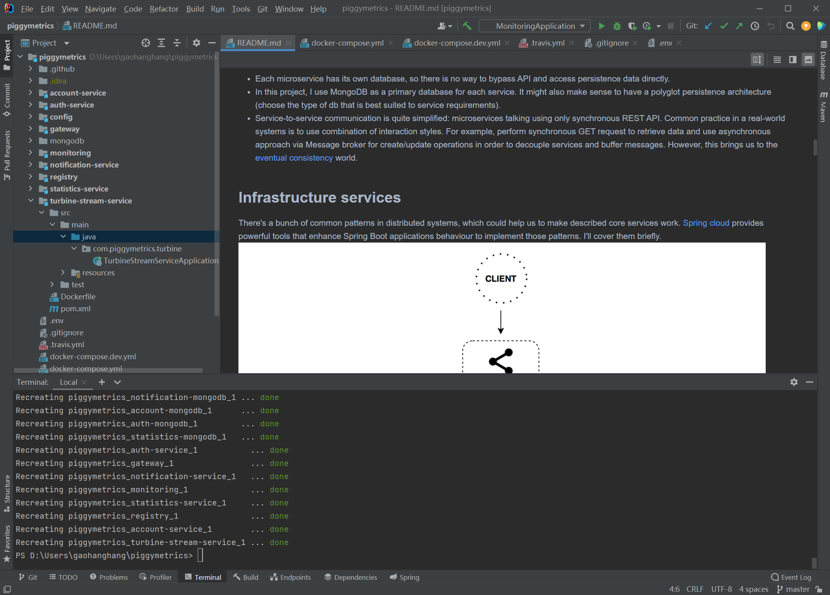The image size is (830, 595).
Task: Switch to .travis.yml editor tab
Action: (x=547, y=43)
